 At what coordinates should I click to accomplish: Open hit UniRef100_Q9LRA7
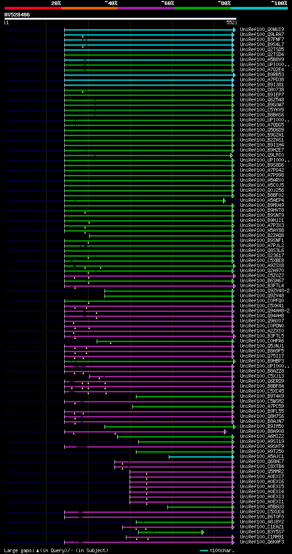(262, 35)
